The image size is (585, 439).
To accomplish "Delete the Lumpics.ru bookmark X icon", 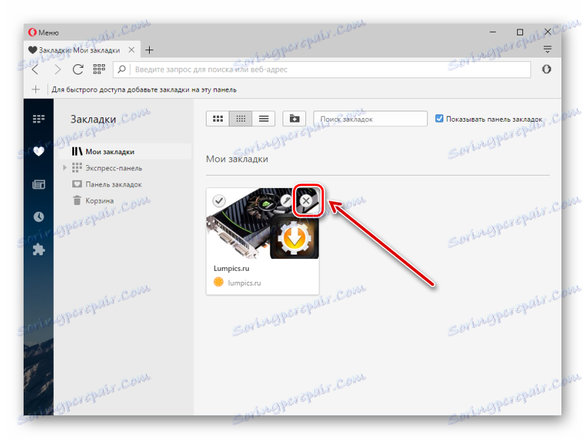I will pos(306,201).
